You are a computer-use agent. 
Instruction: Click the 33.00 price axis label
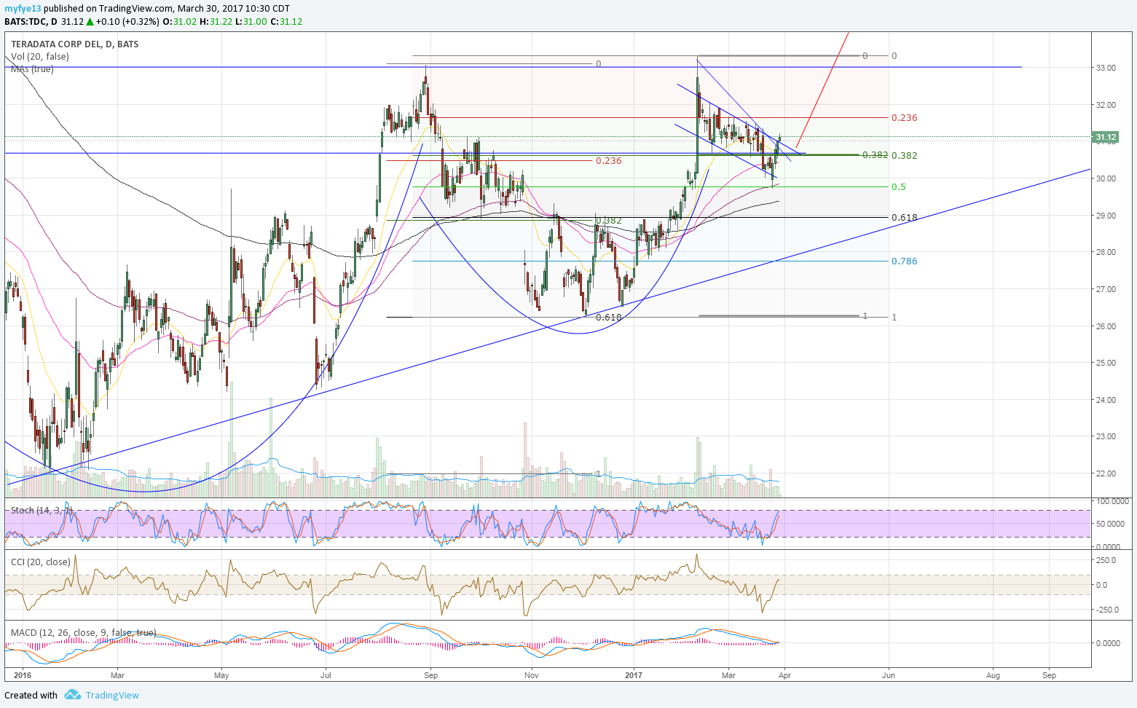tap(1106, 68)
